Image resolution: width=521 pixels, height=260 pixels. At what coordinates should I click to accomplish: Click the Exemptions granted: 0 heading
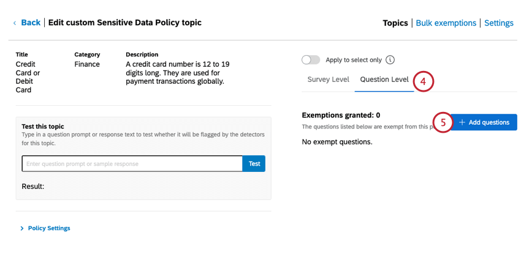[341, 115]
